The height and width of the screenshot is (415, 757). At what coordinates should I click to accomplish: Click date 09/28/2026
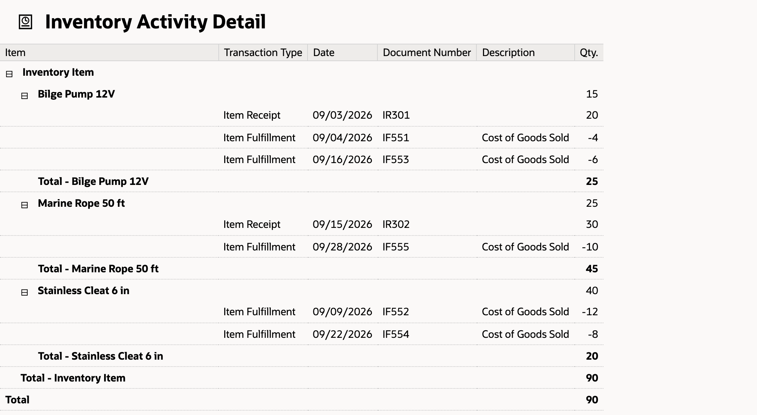[x=342, y=247]
